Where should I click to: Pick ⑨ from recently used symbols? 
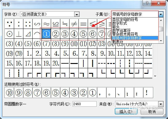click(x=19, y=93)
